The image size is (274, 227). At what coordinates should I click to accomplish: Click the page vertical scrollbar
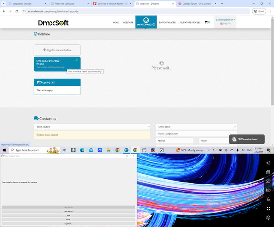[272, 61]
